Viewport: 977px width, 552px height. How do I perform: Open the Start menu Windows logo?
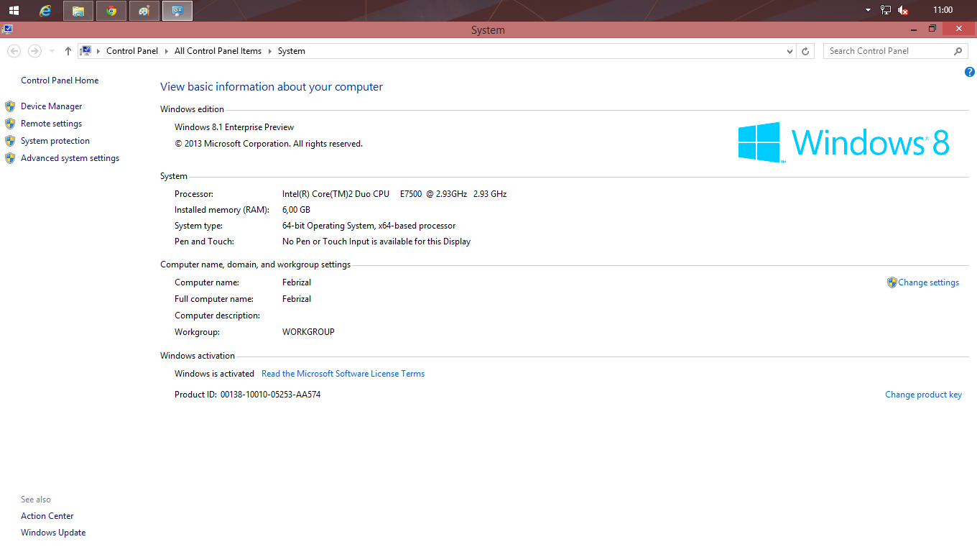tap(14, 10)
